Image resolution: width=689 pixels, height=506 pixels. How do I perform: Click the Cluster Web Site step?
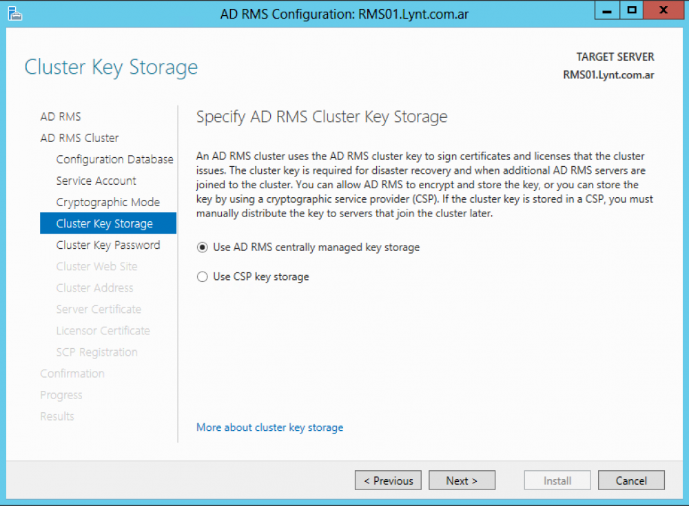pos(96,266)
